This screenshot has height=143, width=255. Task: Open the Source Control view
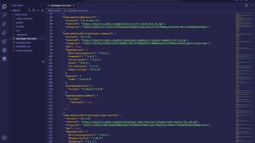click(x=4, y=24)
